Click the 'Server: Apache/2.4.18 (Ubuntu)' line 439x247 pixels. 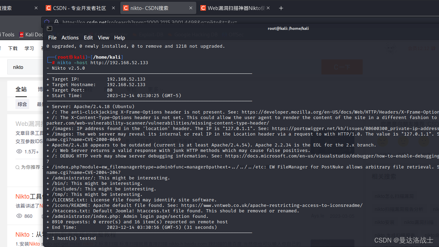[x=90, y=107]
